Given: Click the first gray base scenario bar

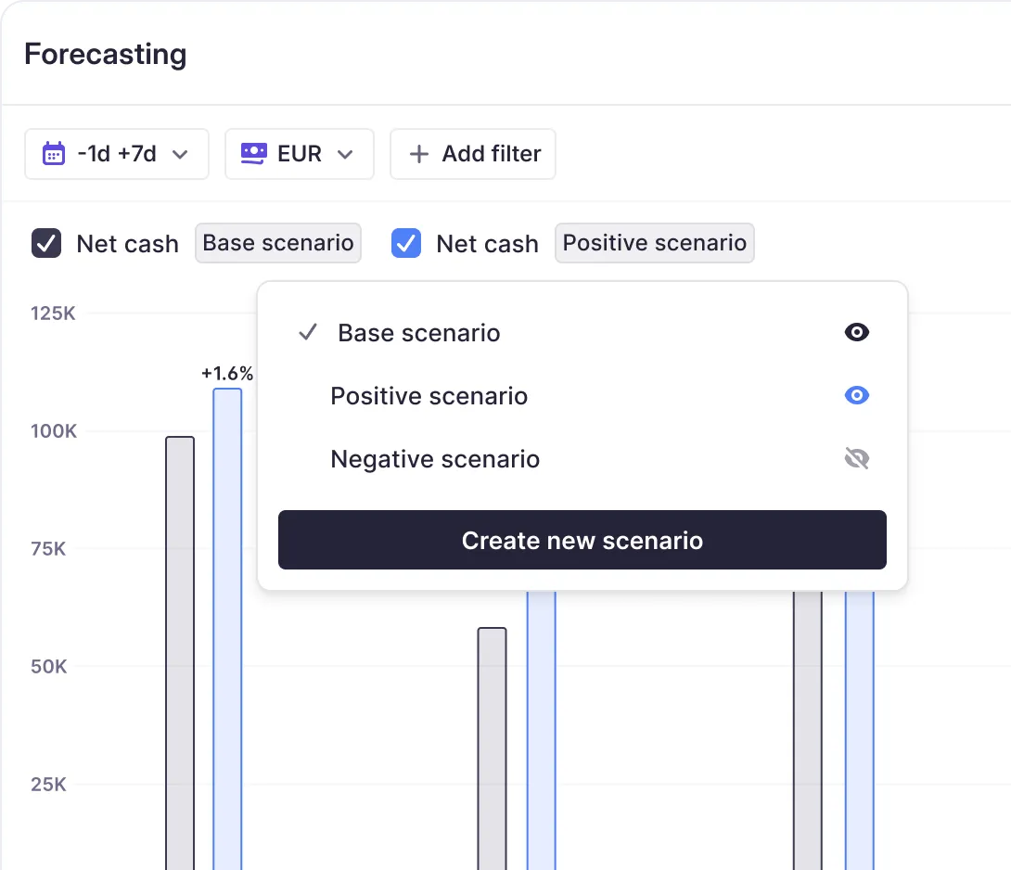Looking at the screenshot, I should pos(180,649).
